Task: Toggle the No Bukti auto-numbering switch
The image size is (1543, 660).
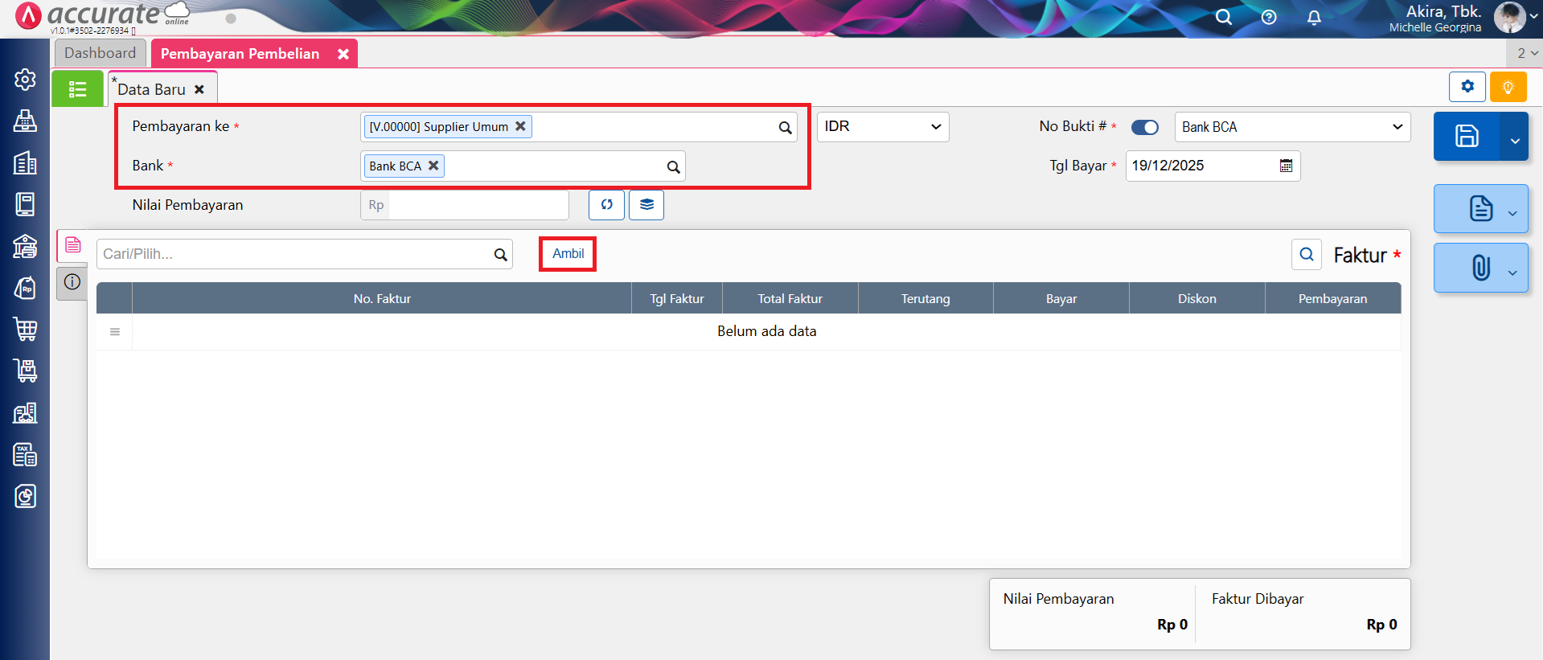Action: coord(1144,127)
